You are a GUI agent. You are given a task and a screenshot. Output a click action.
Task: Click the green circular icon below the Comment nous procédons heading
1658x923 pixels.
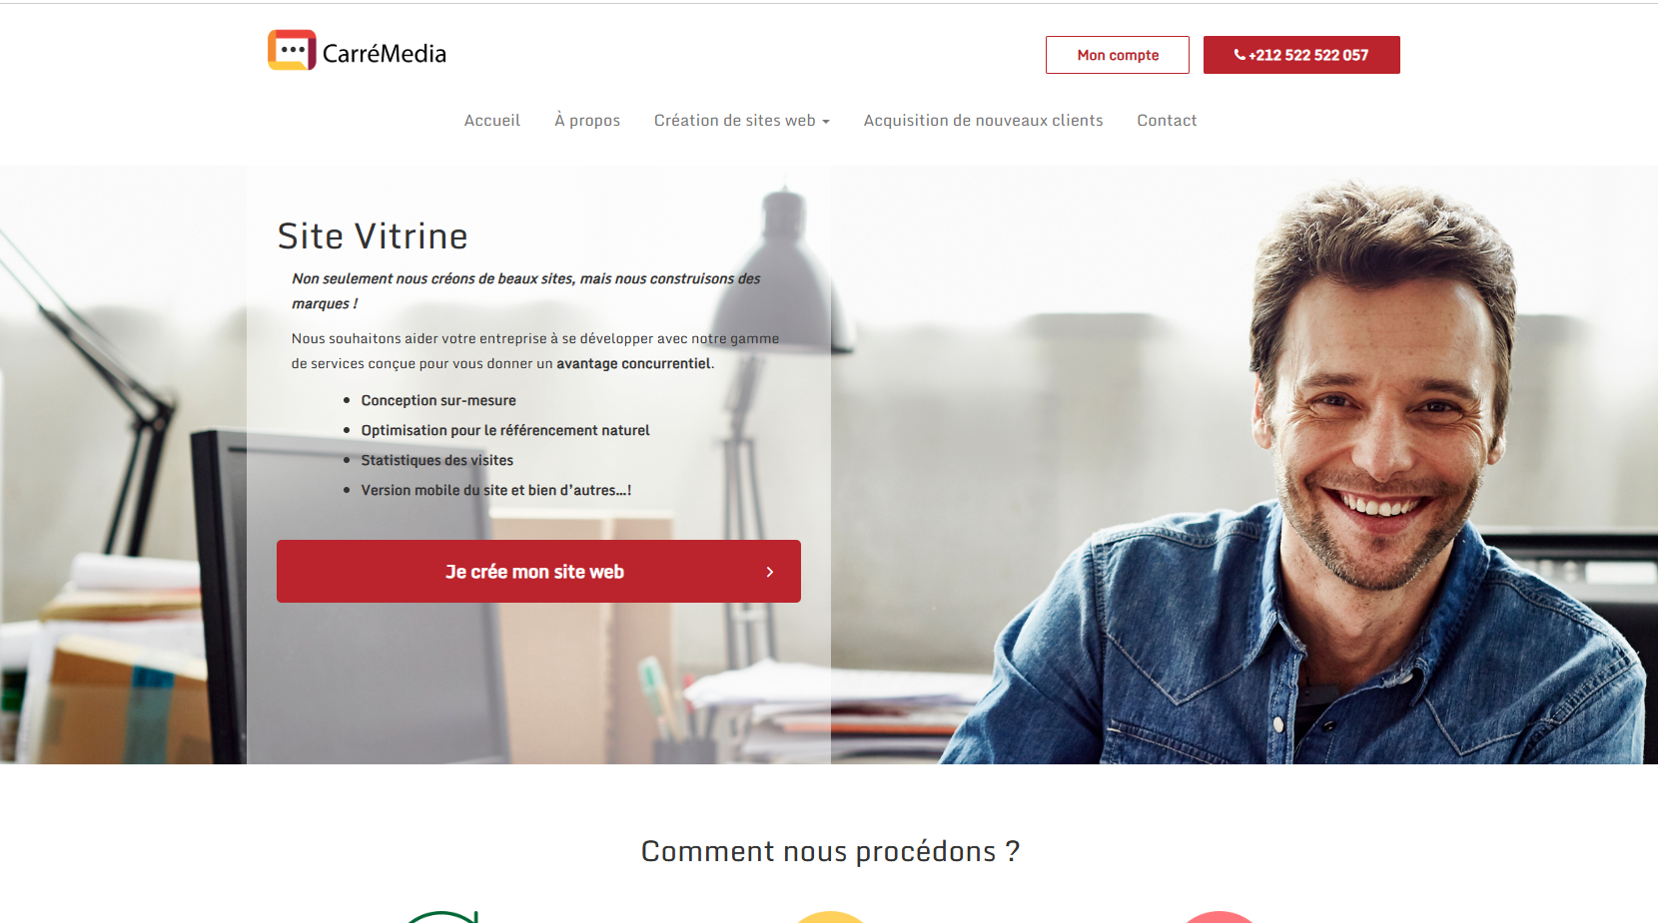(x=443, y=917)
